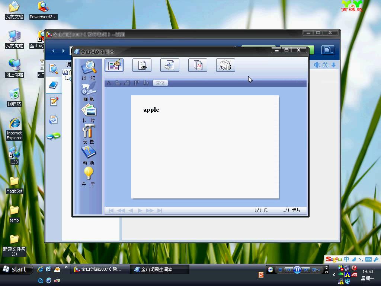Image resolution: width=381 pixels, height=286 pixels.
Task: Click the binoculars search icon in 金山词霸2007
Action: [325, 65]
